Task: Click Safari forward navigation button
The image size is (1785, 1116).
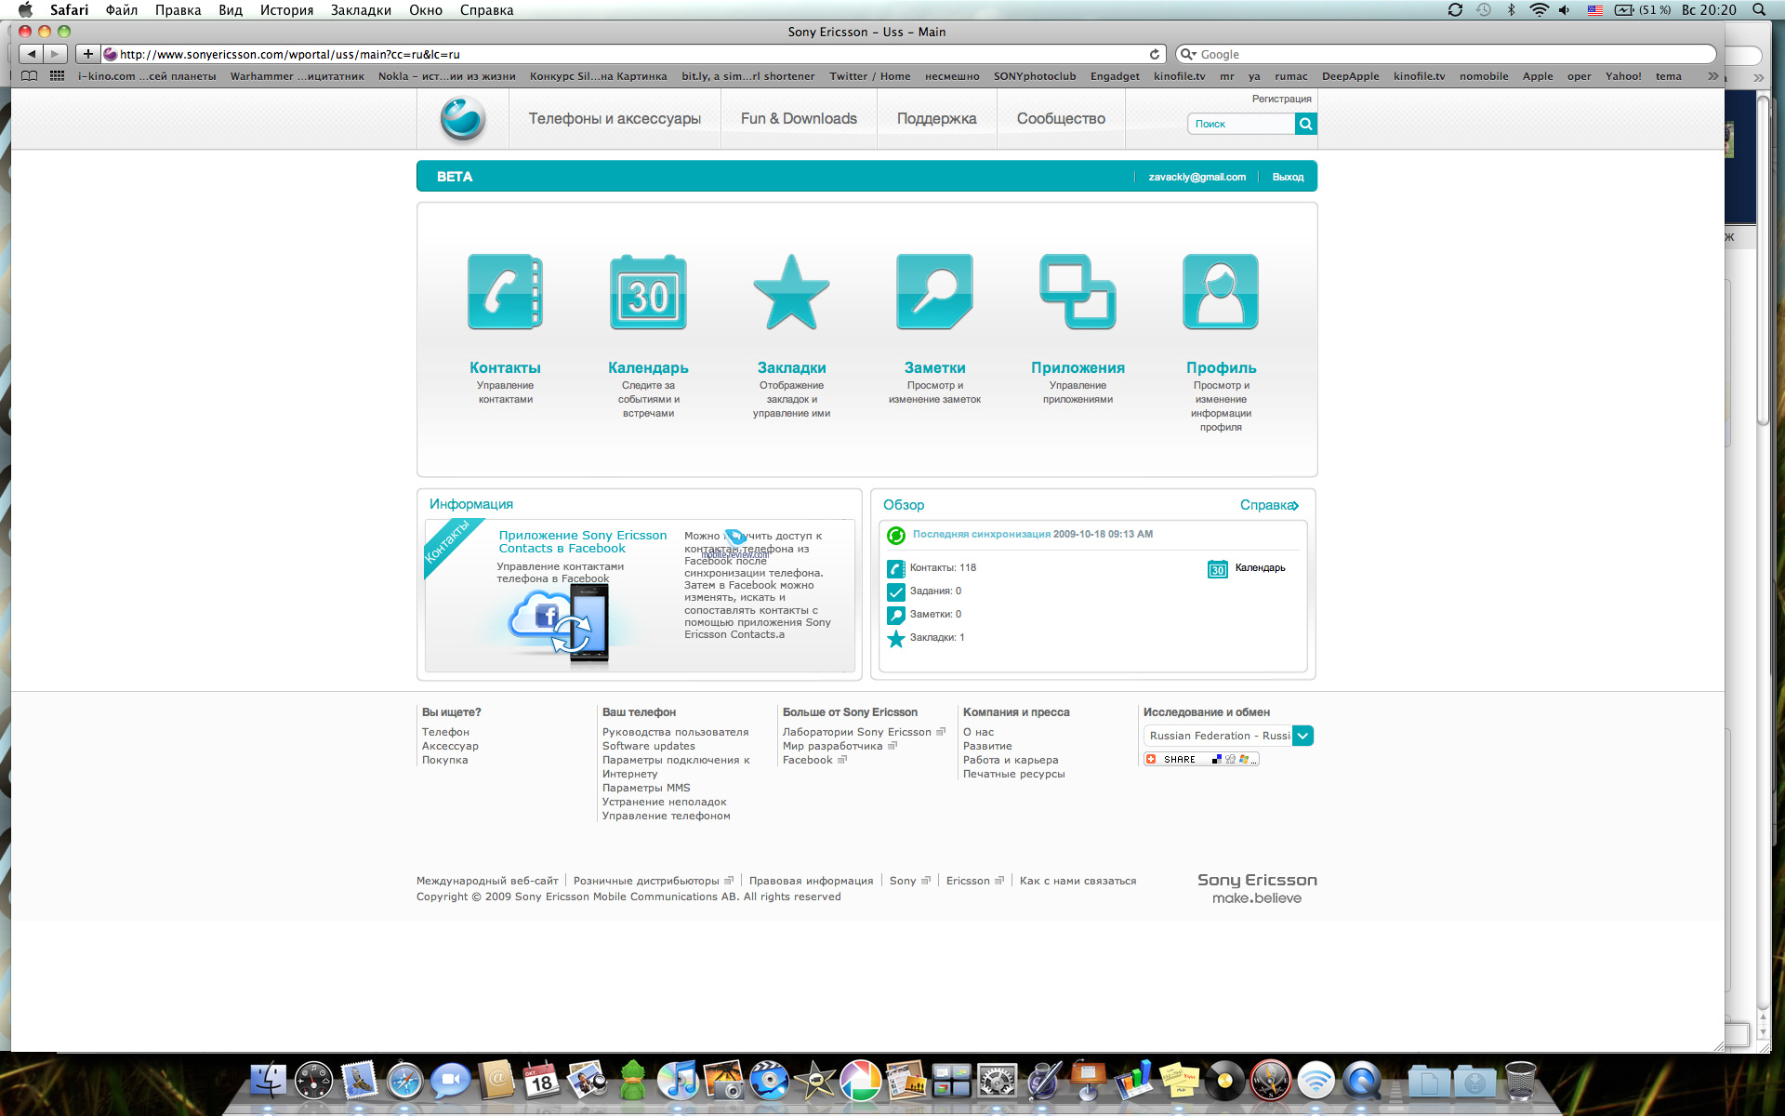Action: (x=55, y=54)
